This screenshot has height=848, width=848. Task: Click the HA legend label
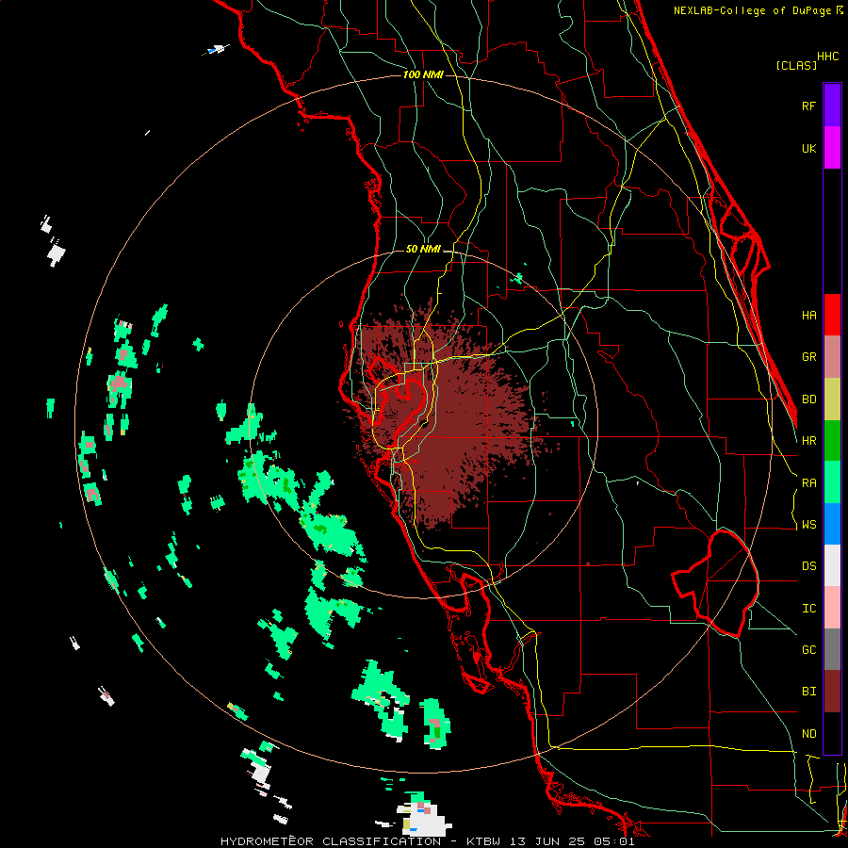pos(808,316)
